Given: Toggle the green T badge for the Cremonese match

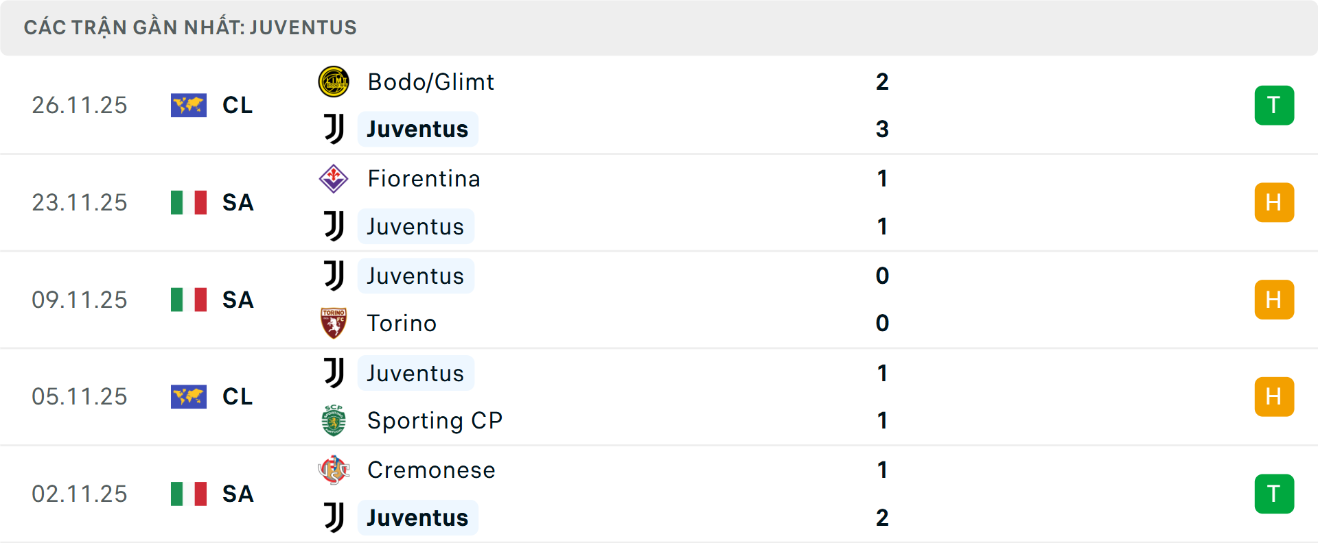Looking at the screenshot, I should coord(1275,494).
